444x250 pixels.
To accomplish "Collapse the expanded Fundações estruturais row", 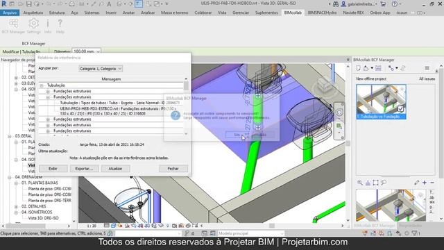I will [x=48, y=97].
